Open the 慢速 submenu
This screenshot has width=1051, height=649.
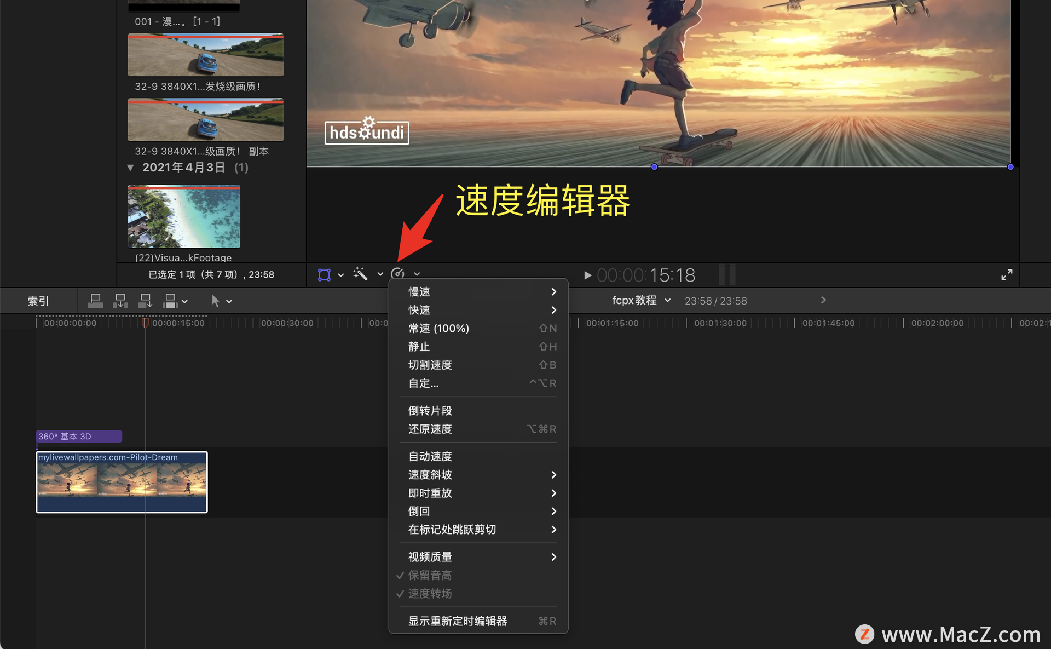tap(478, 292)
